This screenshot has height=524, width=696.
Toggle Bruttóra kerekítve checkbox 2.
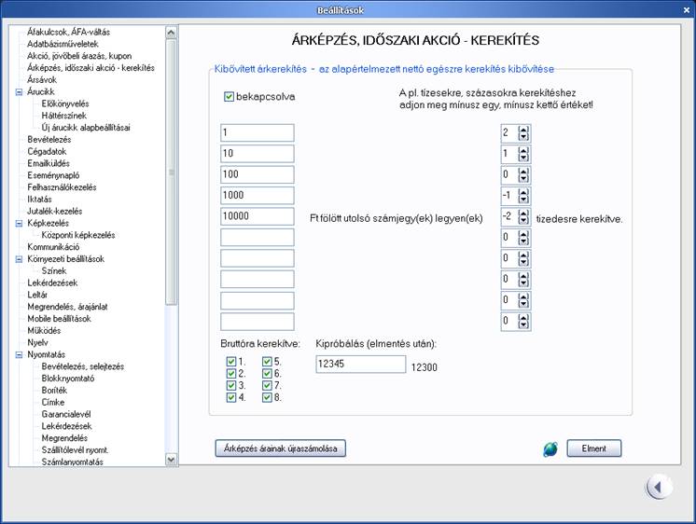coord(230,374)
